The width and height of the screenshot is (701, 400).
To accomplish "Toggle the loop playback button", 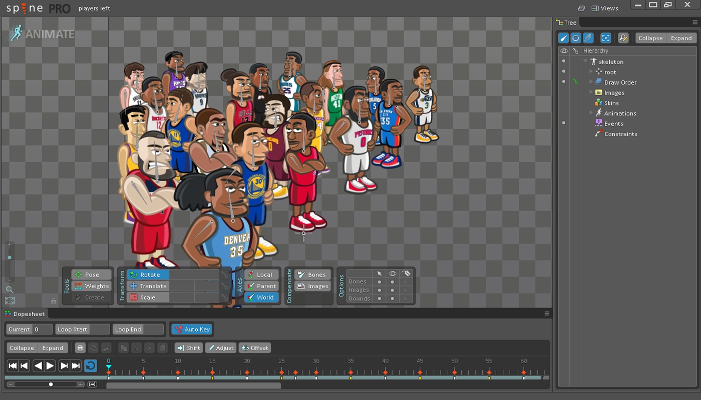I will (91, 366).
